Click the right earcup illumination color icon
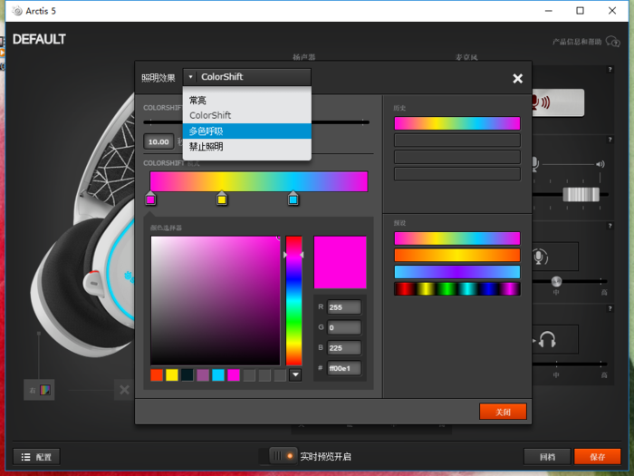Viewport: 634px width, 476px height. pyautogui.click(x=45, y=390)
